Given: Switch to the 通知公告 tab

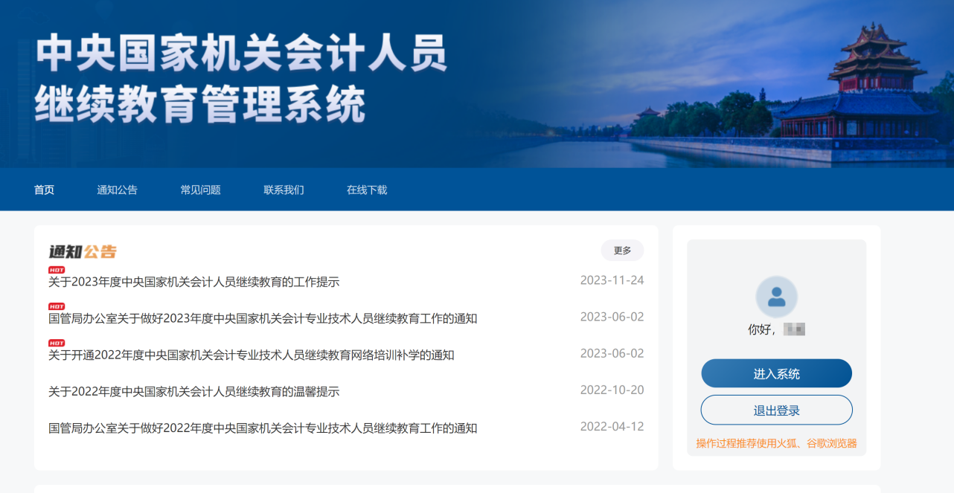Looking at the screenshot, I should (x=118, y=190).
